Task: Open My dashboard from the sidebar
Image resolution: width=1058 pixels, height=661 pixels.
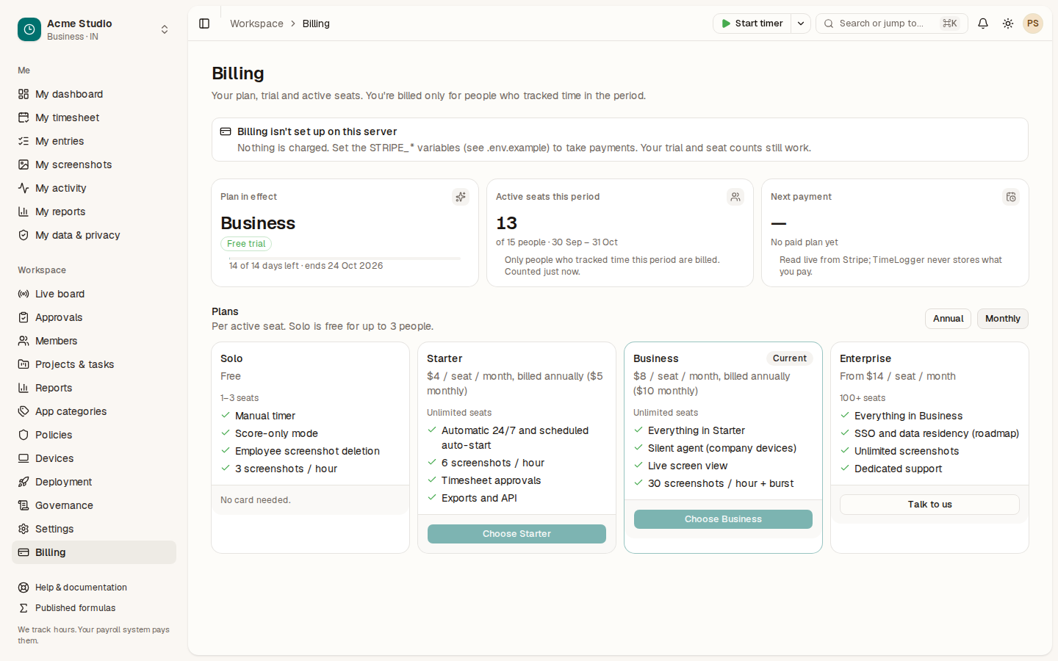Action: [94, 94]
